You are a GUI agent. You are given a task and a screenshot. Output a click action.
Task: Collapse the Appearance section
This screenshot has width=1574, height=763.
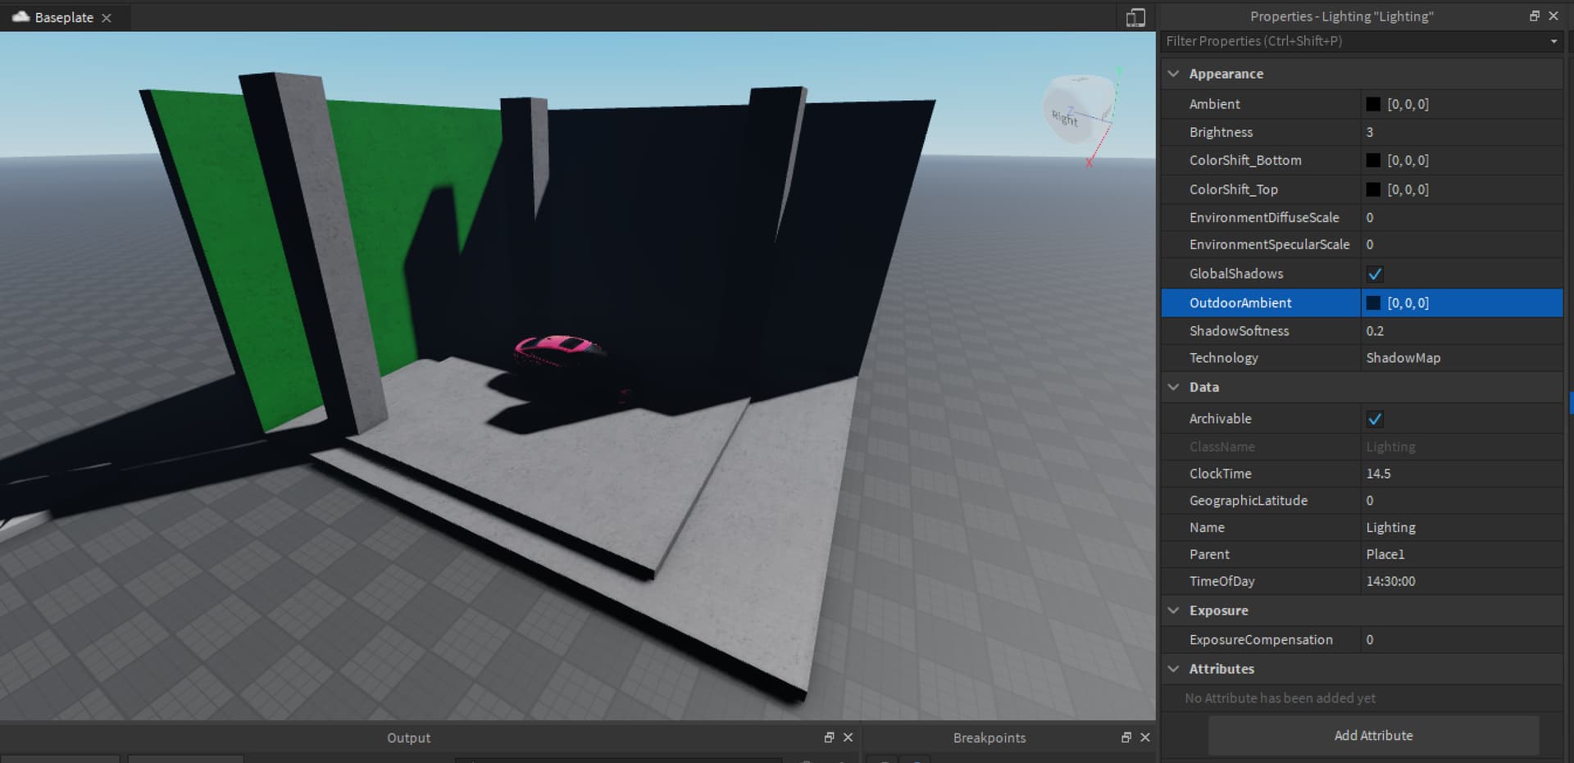click(x=1173, y=73)
